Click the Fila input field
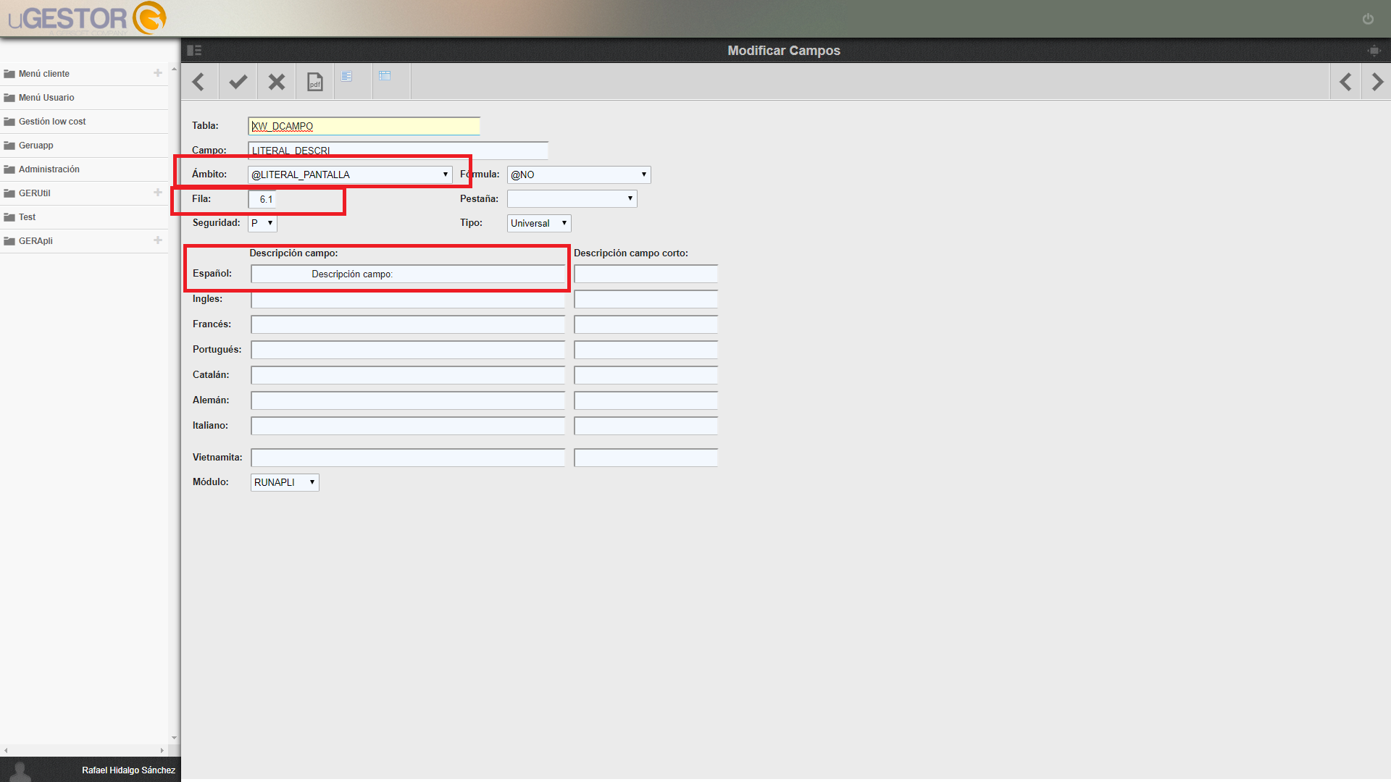1391x782 pixels. coord(262,199)
